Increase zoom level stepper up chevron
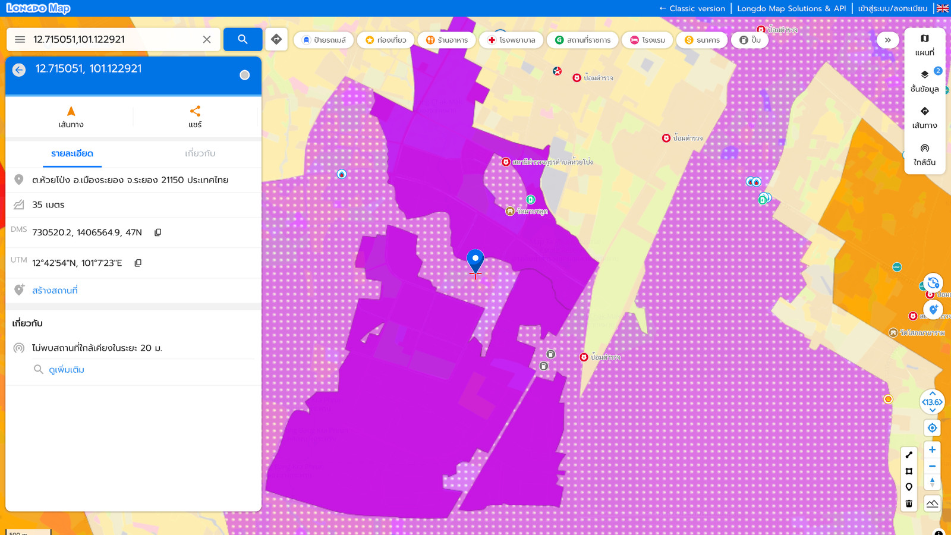The height and width of the screenshot is (535, 951). 932,394
